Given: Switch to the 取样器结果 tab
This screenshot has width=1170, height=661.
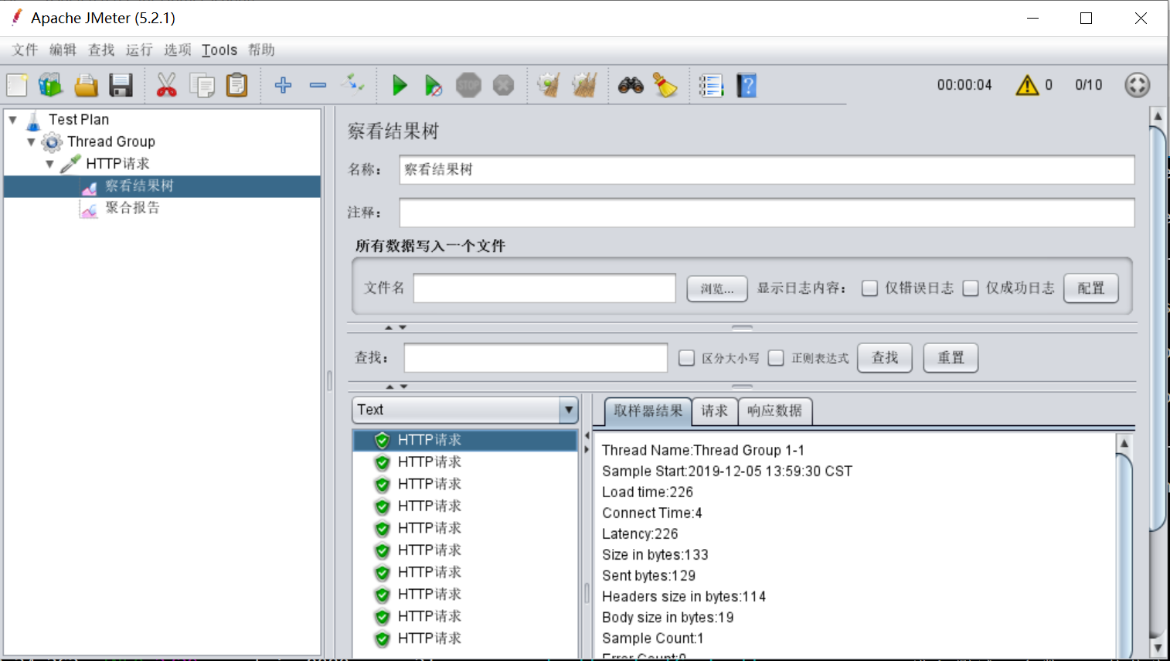Looking at the screenshot, I should 648,411.
